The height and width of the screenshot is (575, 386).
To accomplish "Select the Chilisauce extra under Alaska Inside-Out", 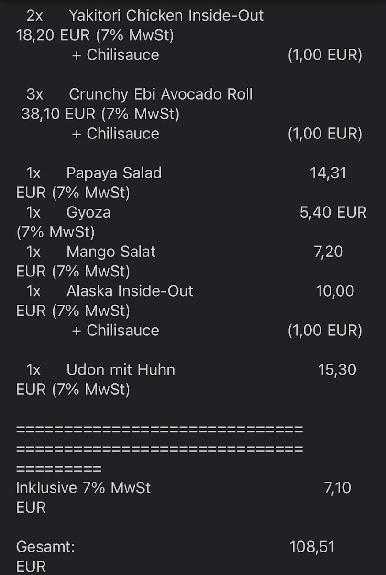I will click(115, 330).
